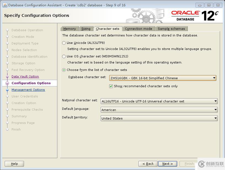Click the Configuration Options step bullet

click(x=7, y=83)
